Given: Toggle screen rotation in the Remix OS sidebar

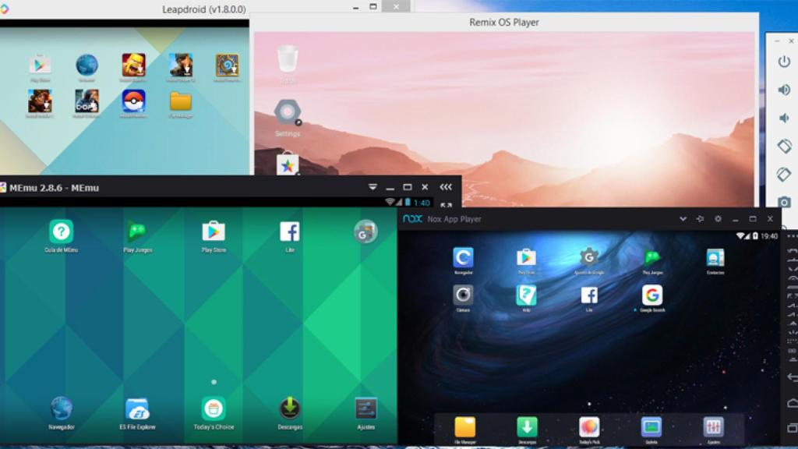Looking at the screenshot, I should point(784,147).
